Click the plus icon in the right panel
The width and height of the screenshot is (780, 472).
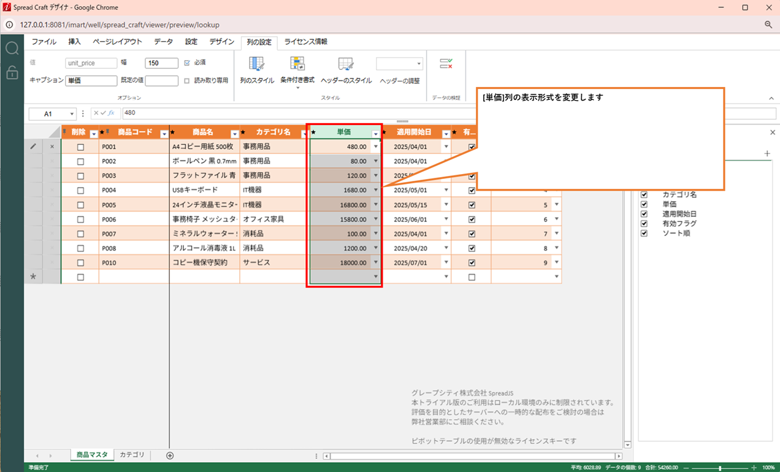pos(767,153)
